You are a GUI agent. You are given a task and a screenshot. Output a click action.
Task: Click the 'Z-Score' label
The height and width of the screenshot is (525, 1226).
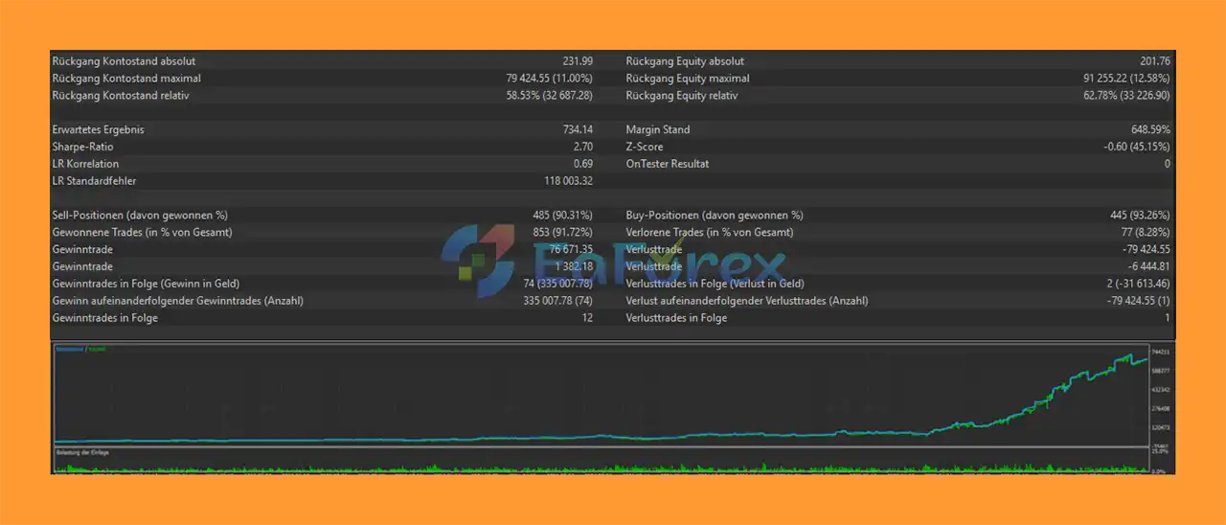click(645, 147)
